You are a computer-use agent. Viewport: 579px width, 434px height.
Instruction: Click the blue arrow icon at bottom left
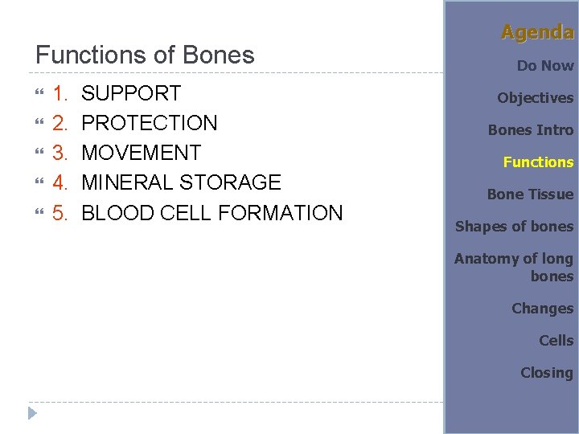[32, 414]
